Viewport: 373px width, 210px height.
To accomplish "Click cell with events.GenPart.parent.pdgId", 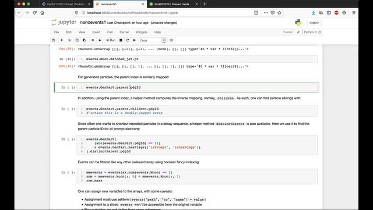I will [197, 87].
